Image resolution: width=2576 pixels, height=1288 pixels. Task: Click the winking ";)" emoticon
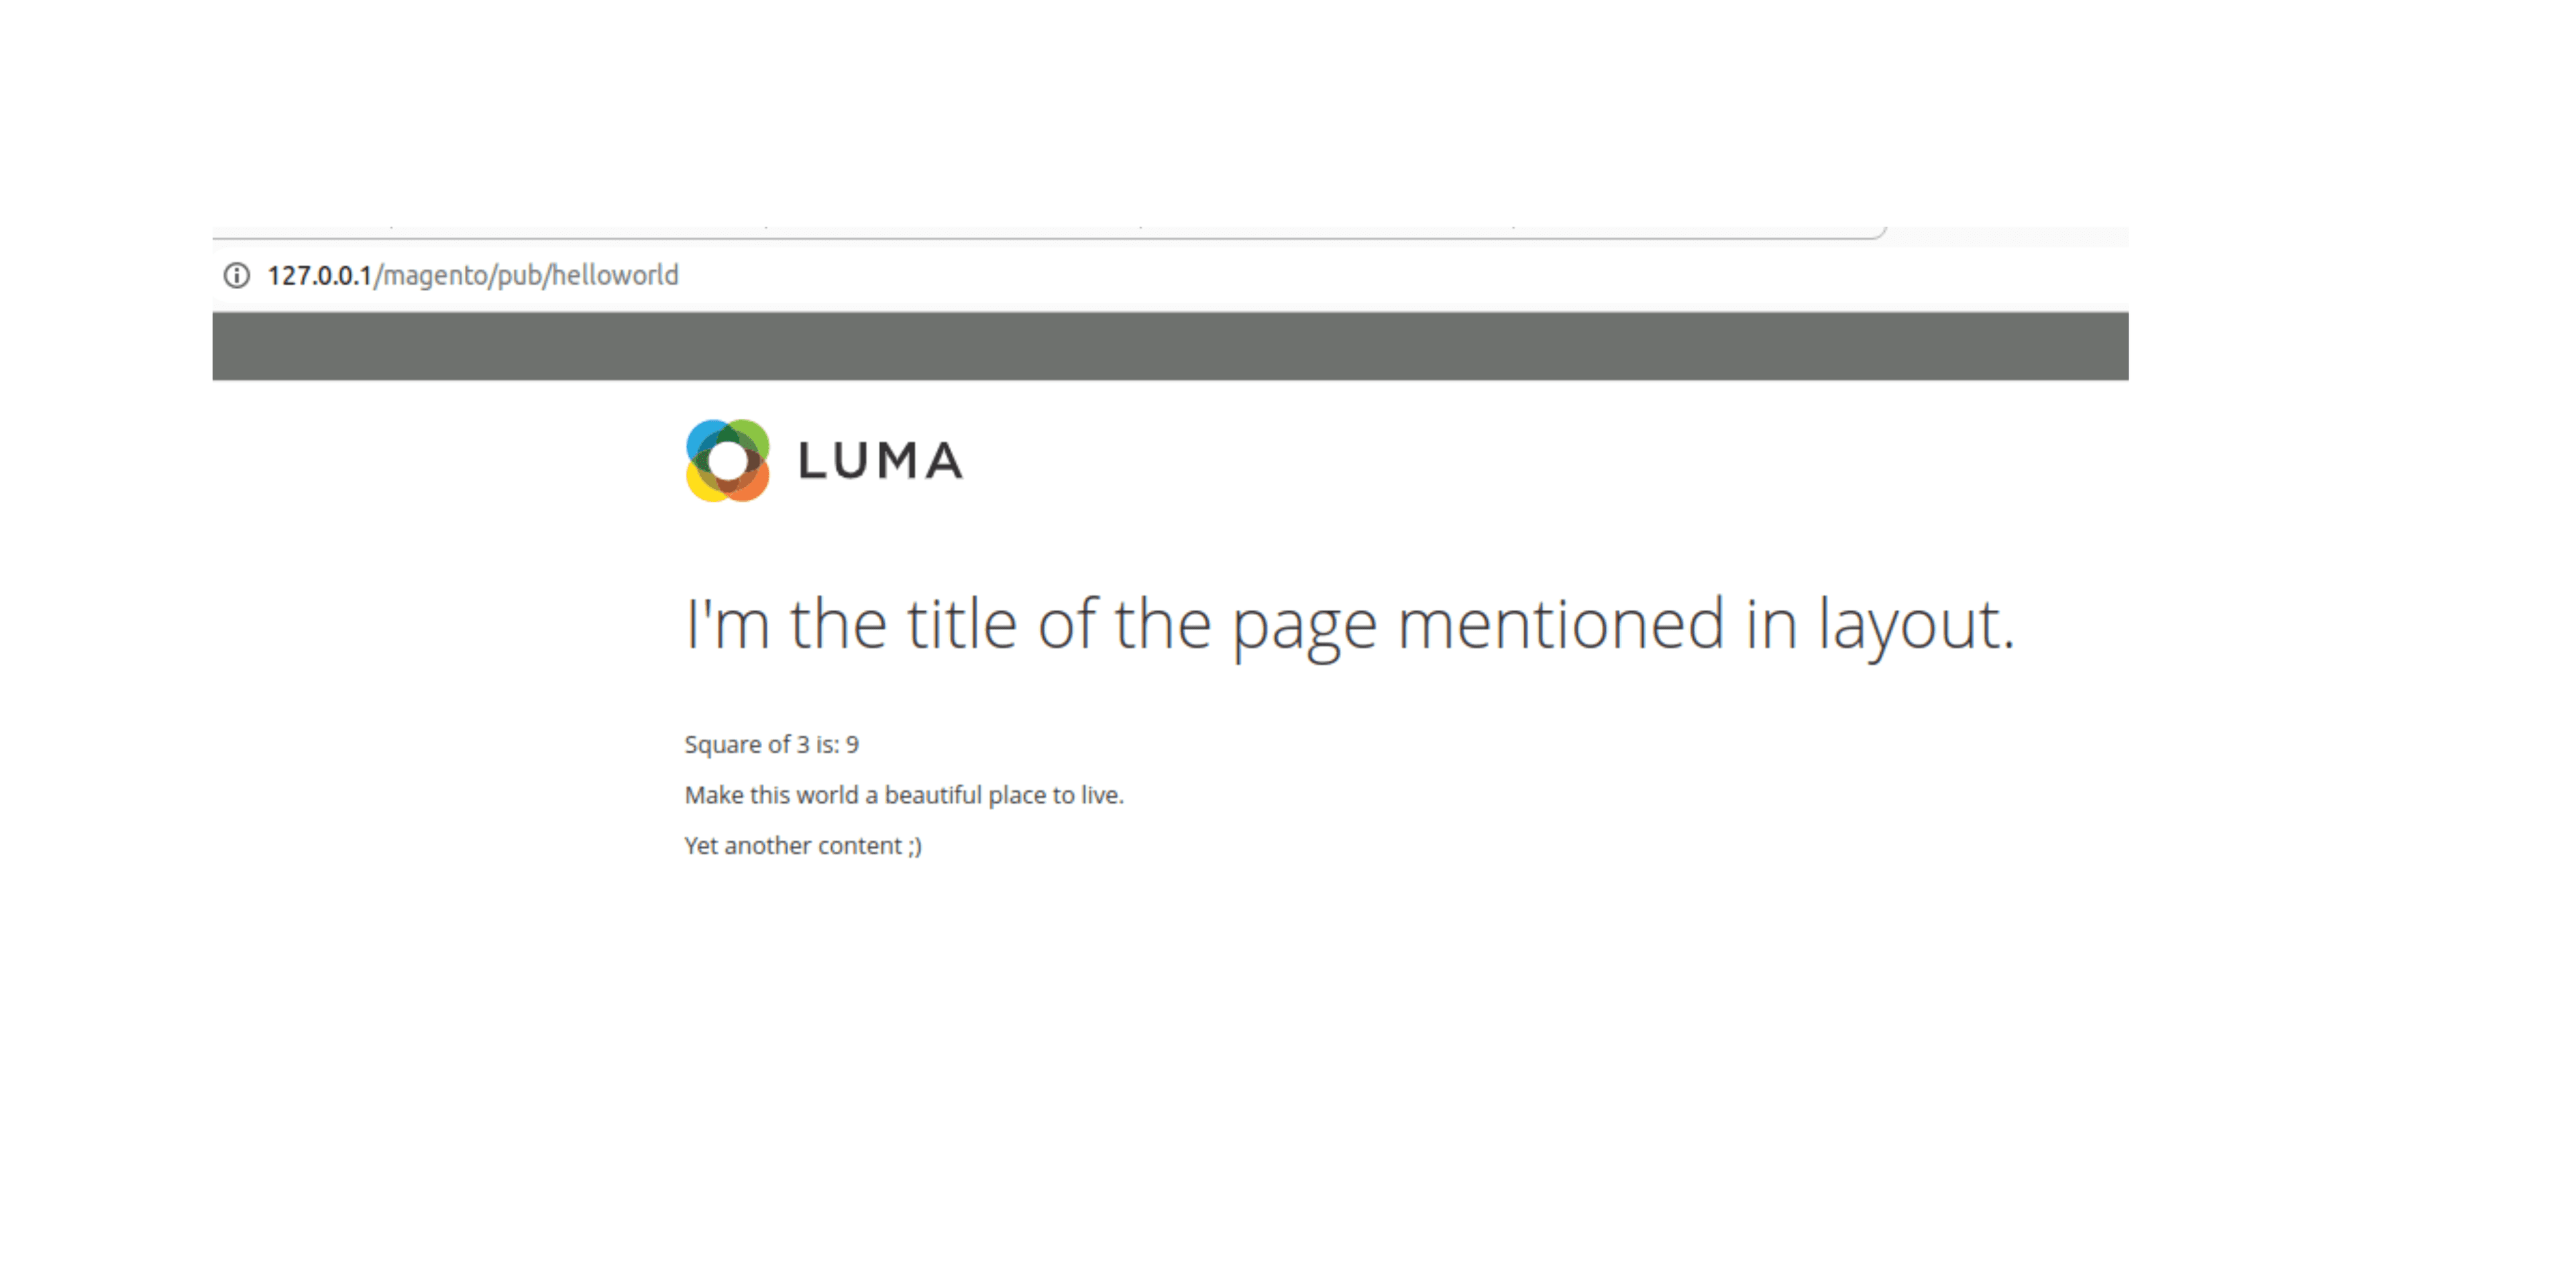pyautogui.click(x=915, y=846)
